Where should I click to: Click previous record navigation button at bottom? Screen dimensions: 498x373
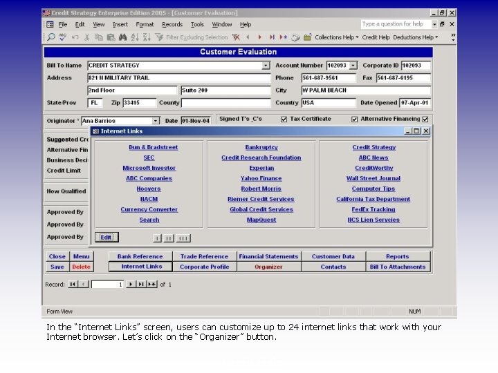pos(84,284)
